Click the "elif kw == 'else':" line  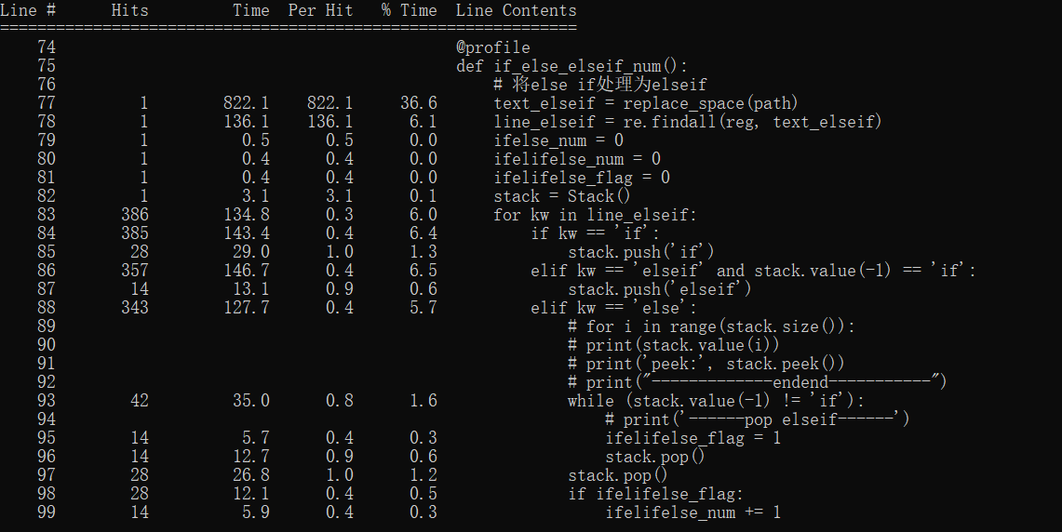click(613, 308)
